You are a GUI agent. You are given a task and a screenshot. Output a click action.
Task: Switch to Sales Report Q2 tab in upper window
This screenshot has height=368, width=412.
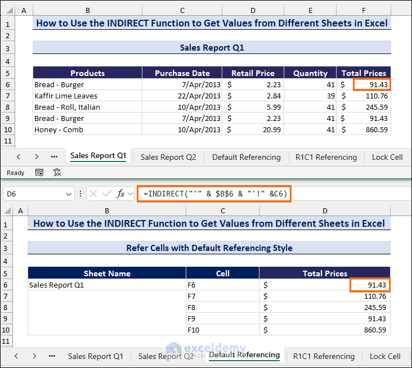point(168,157)
